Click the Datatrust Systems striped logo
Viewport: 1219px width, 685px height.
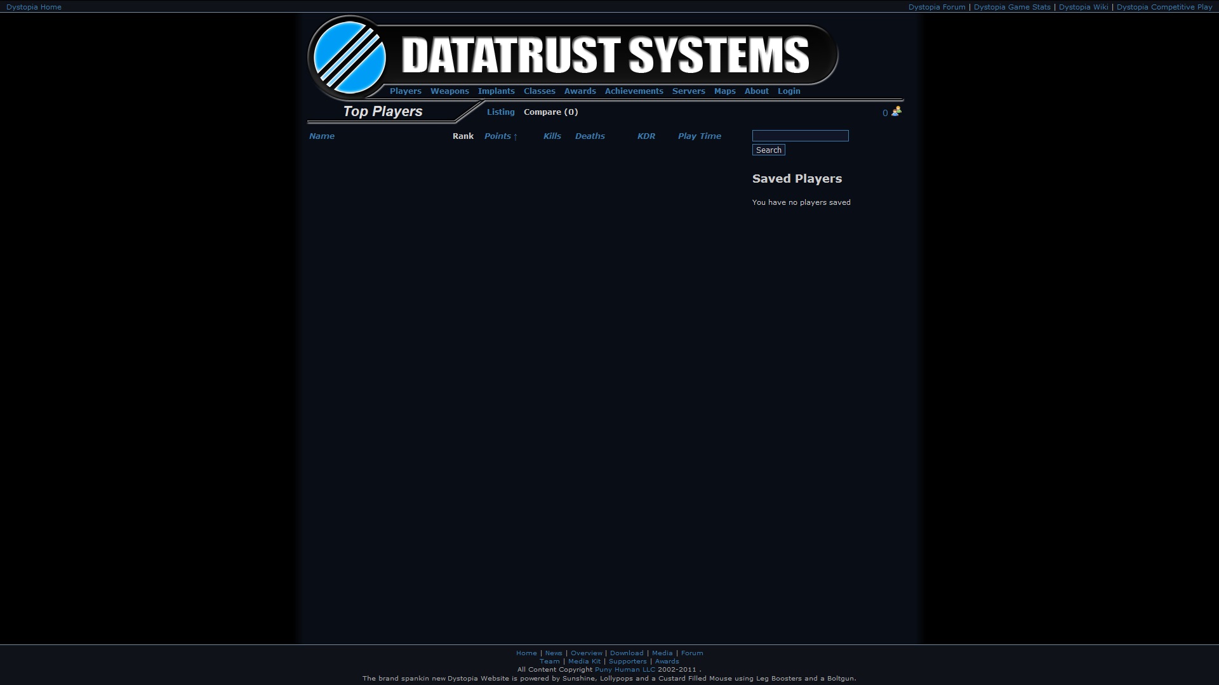[x=350, y=57]
